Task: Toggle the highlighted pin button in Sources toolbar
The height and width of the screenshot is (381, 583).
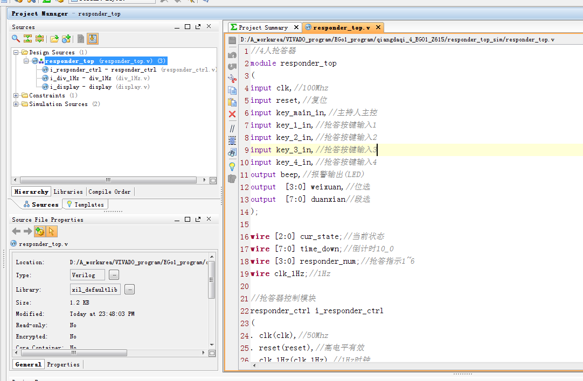Action: tap(93, 39)
